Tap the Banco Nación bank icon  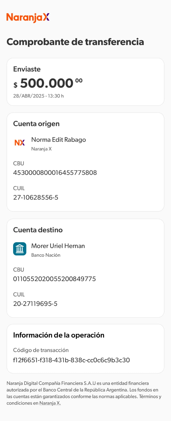(20, 249)
